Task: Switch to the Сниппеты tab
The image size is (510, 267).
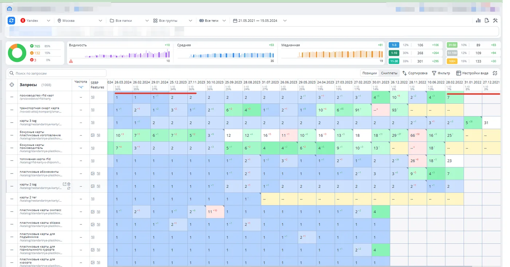Action: (389, 73)
